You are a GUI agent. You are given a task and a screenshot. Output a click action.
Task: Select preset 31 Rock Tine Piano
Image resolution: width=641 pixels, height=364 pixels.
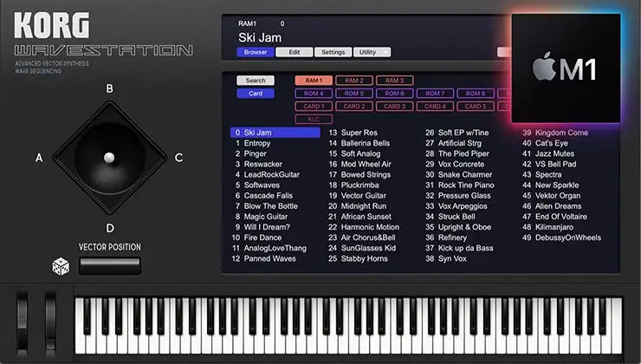point(460,185)
